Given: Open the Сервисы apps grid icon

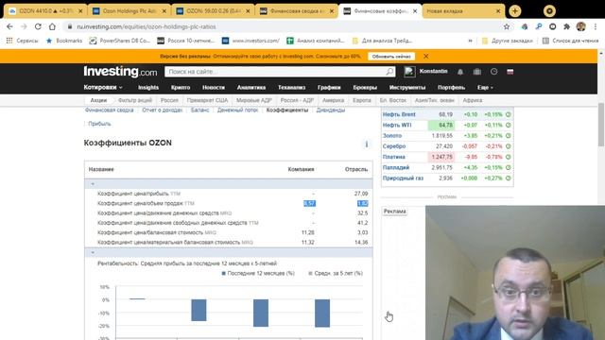Looking at the screenshot, I should tap(9, 41).
